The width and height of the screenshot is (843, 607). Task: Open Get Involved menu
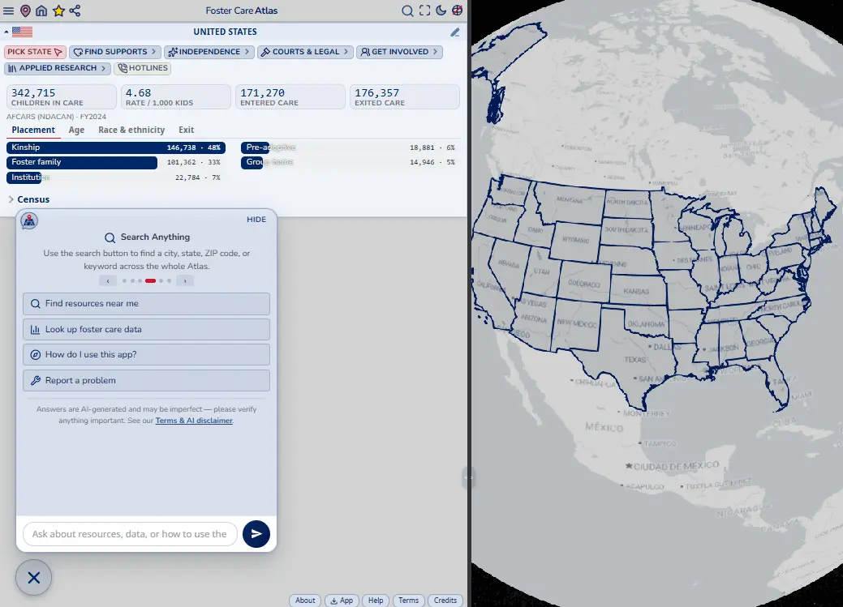(399, 52)
